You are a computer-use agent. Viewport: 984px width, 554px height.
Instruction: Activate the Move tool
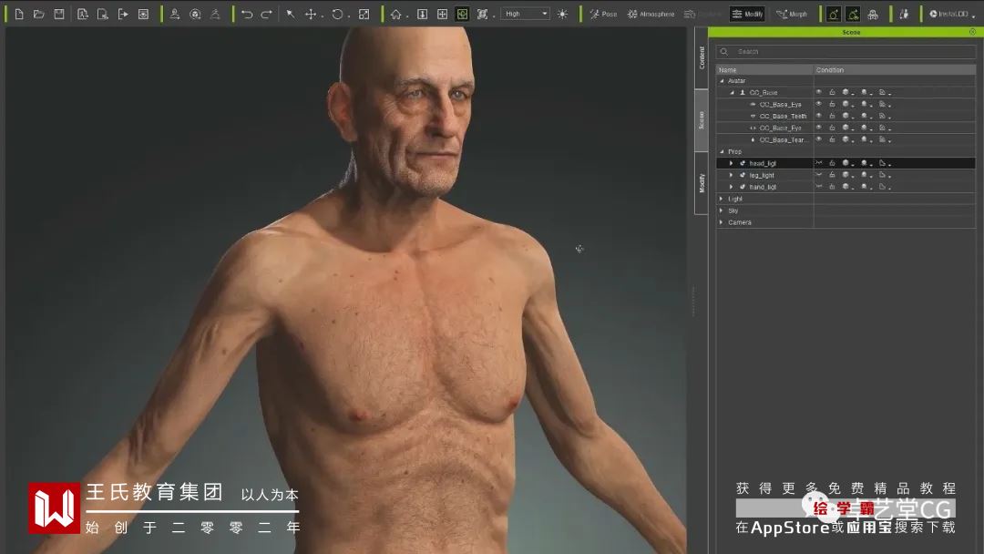click(311, 14)
